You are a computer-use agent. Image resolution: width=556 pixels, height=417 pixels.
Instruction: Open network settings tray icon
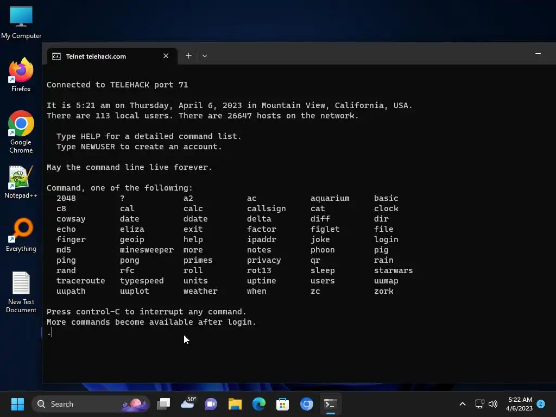pos(479,404)
